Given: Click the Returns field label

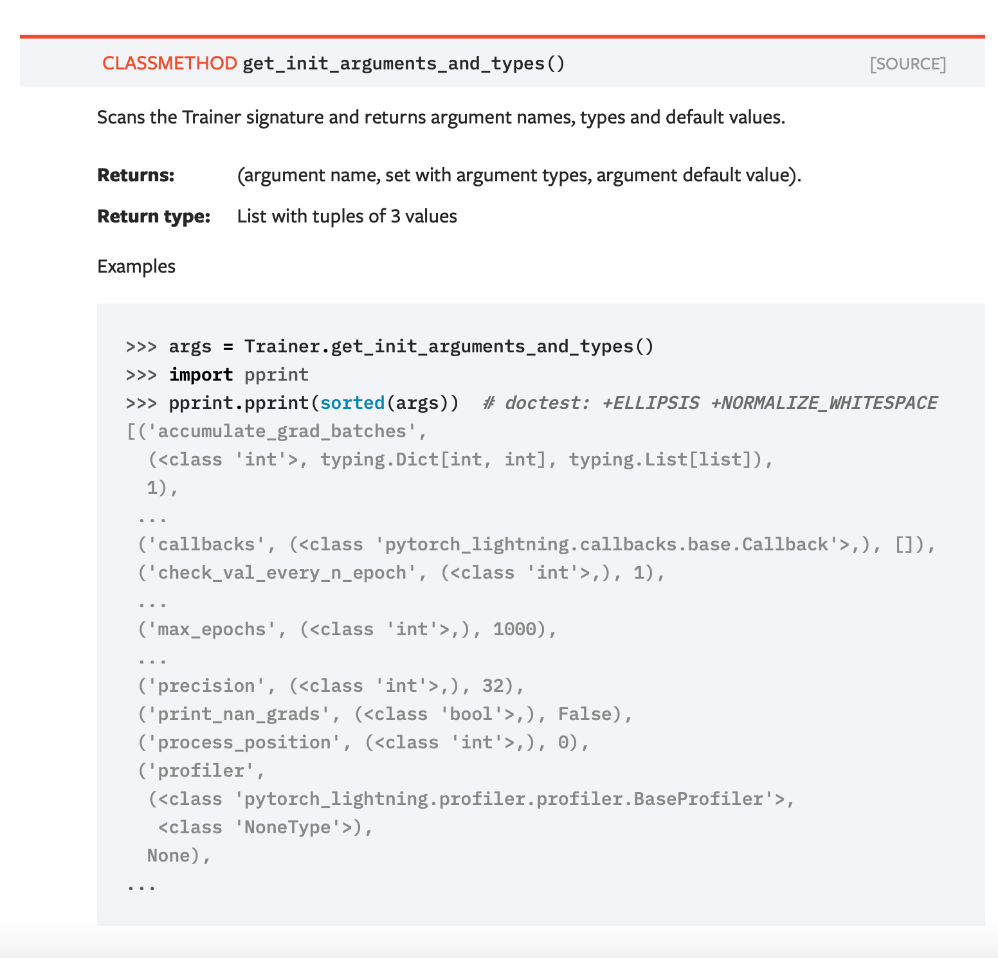Looking at the screenshot, I should click(x=135, y=175).
